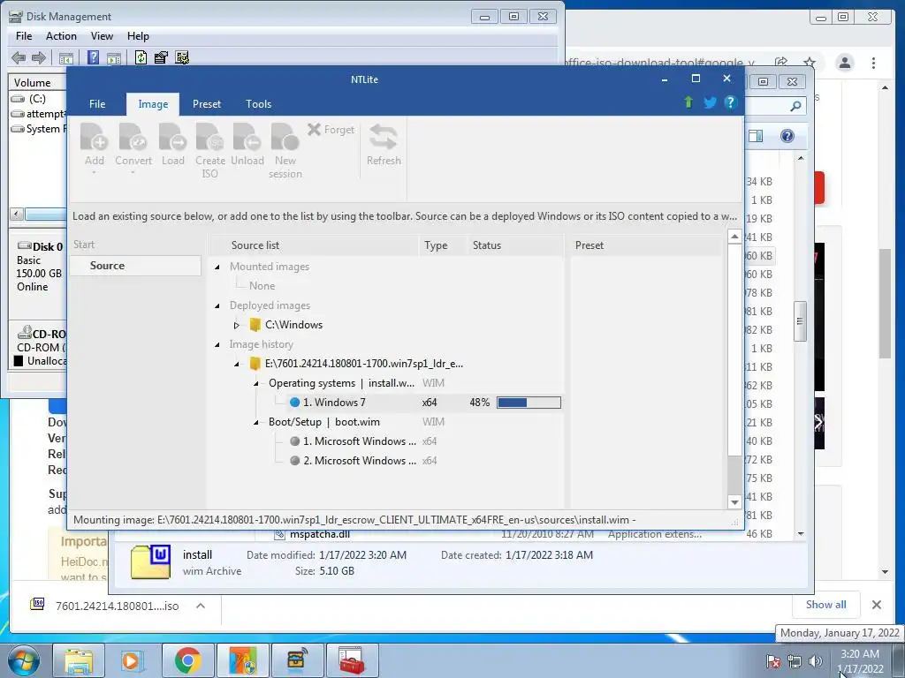Click the Add image toolbar icon in NTLite
Screen dimensions: 905x678
[94, 137]
